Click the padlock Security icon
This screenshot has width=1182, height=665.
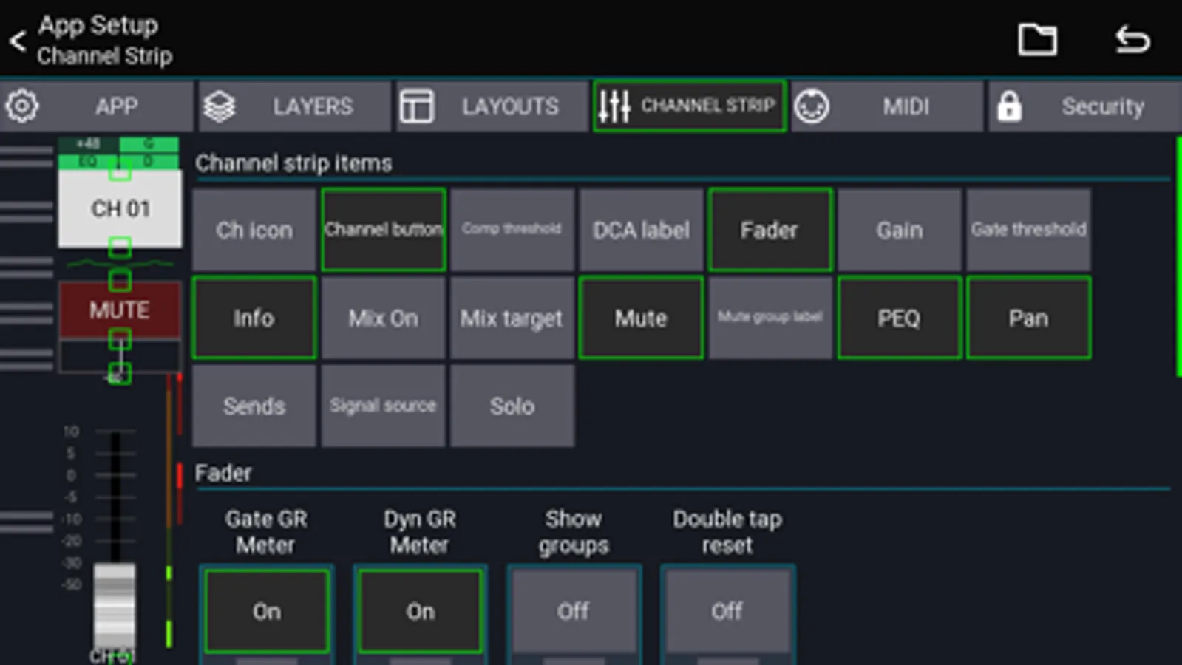coord(1009,106)
